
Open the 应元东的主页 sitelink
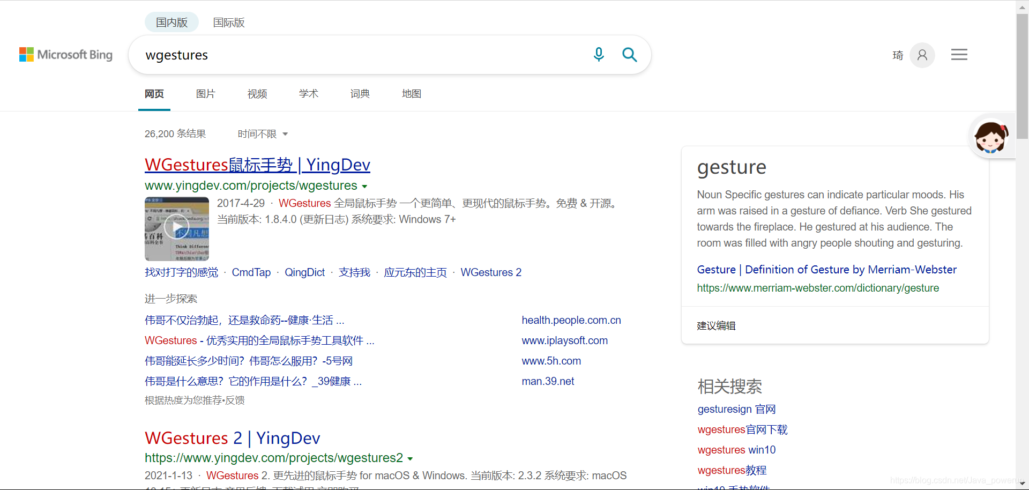point(415,272)
